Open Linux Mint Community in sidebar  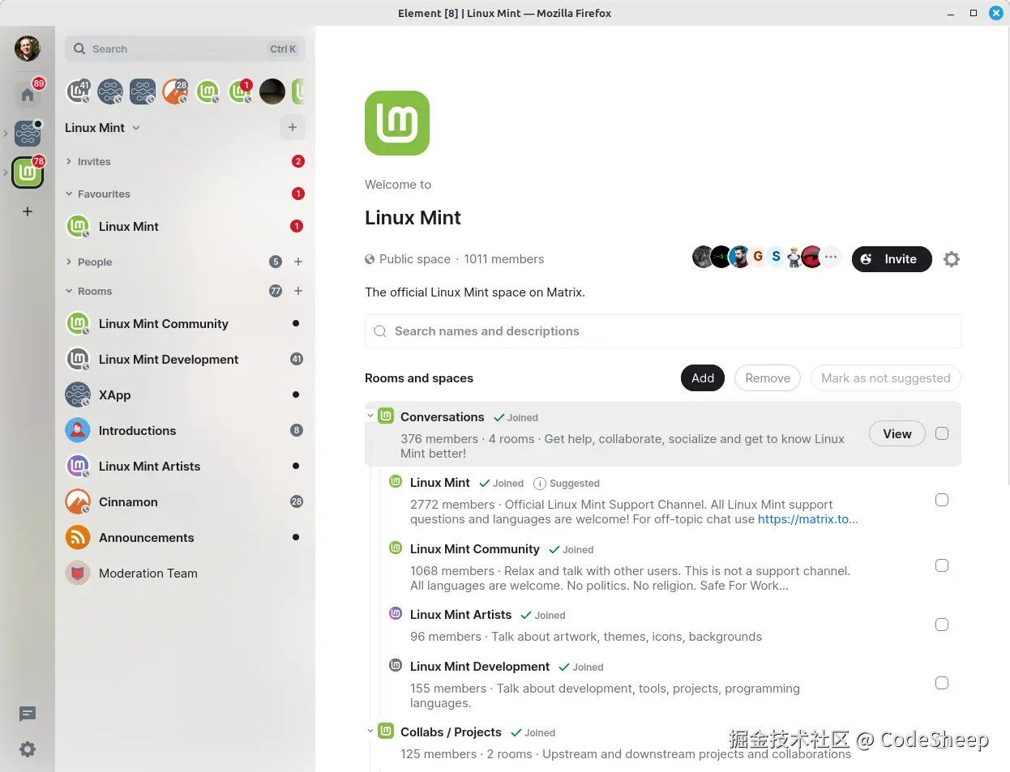[x=185, y=324]
